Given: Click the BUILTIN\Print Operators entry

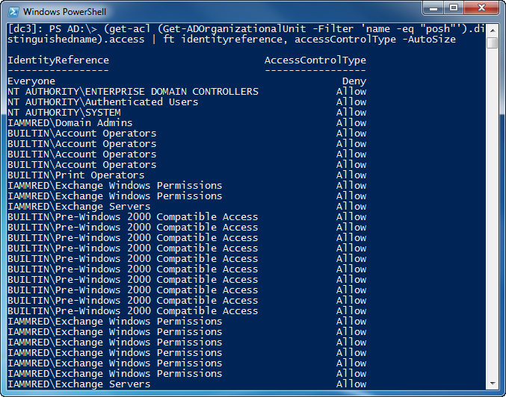Looking at the screenshot, I should [x=76, y=175].
